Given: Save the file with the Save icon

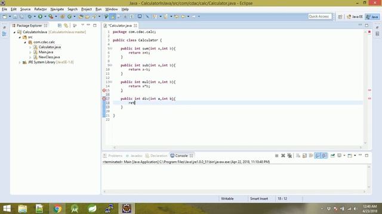Looking at the screenshot, I should pyautogui.click(x=15, y=17).
